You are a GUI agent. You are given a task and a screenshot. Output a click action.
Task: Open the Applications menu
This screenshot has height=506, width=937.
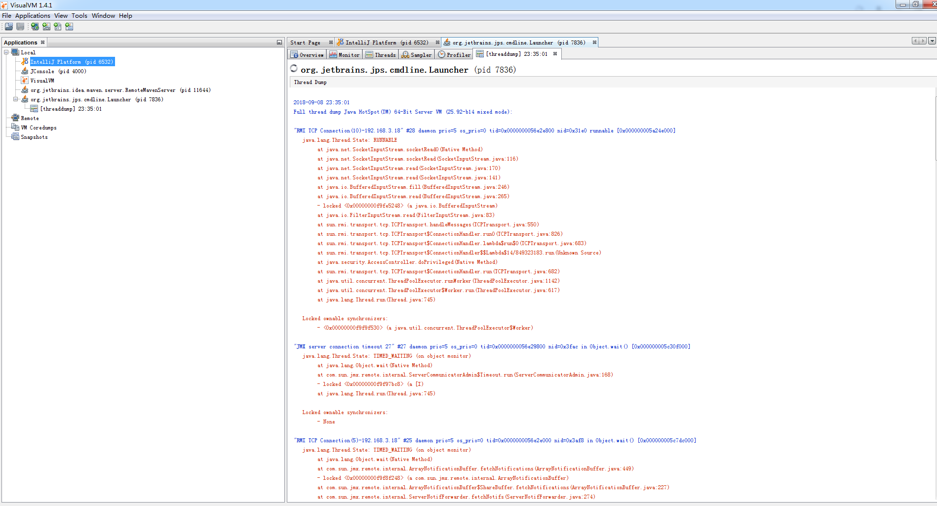[33, 16]
